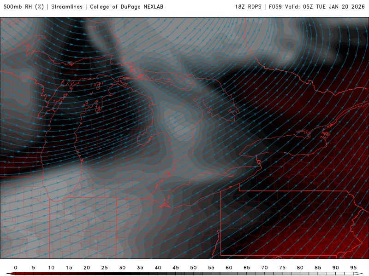
Task: Select the "50" value on the color bar
Action: [x=193, y=268]
